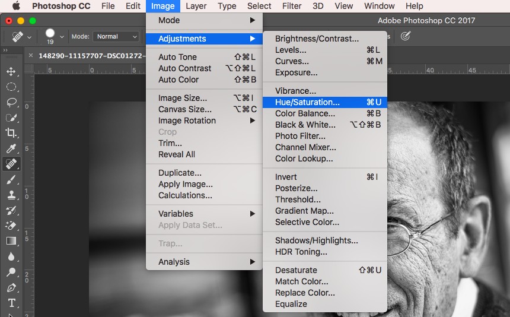The image size is (510, 317).
Task: Select the Quick Selection tool
Action: [11, 118]
